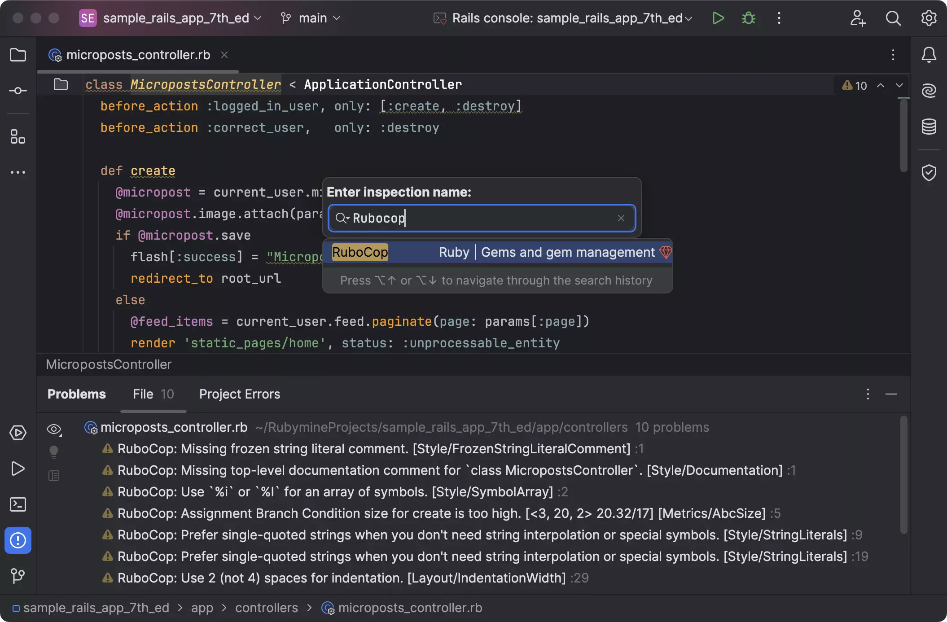Open the Terminal tool window
The image size is (947, 622).
click(18, 504)
